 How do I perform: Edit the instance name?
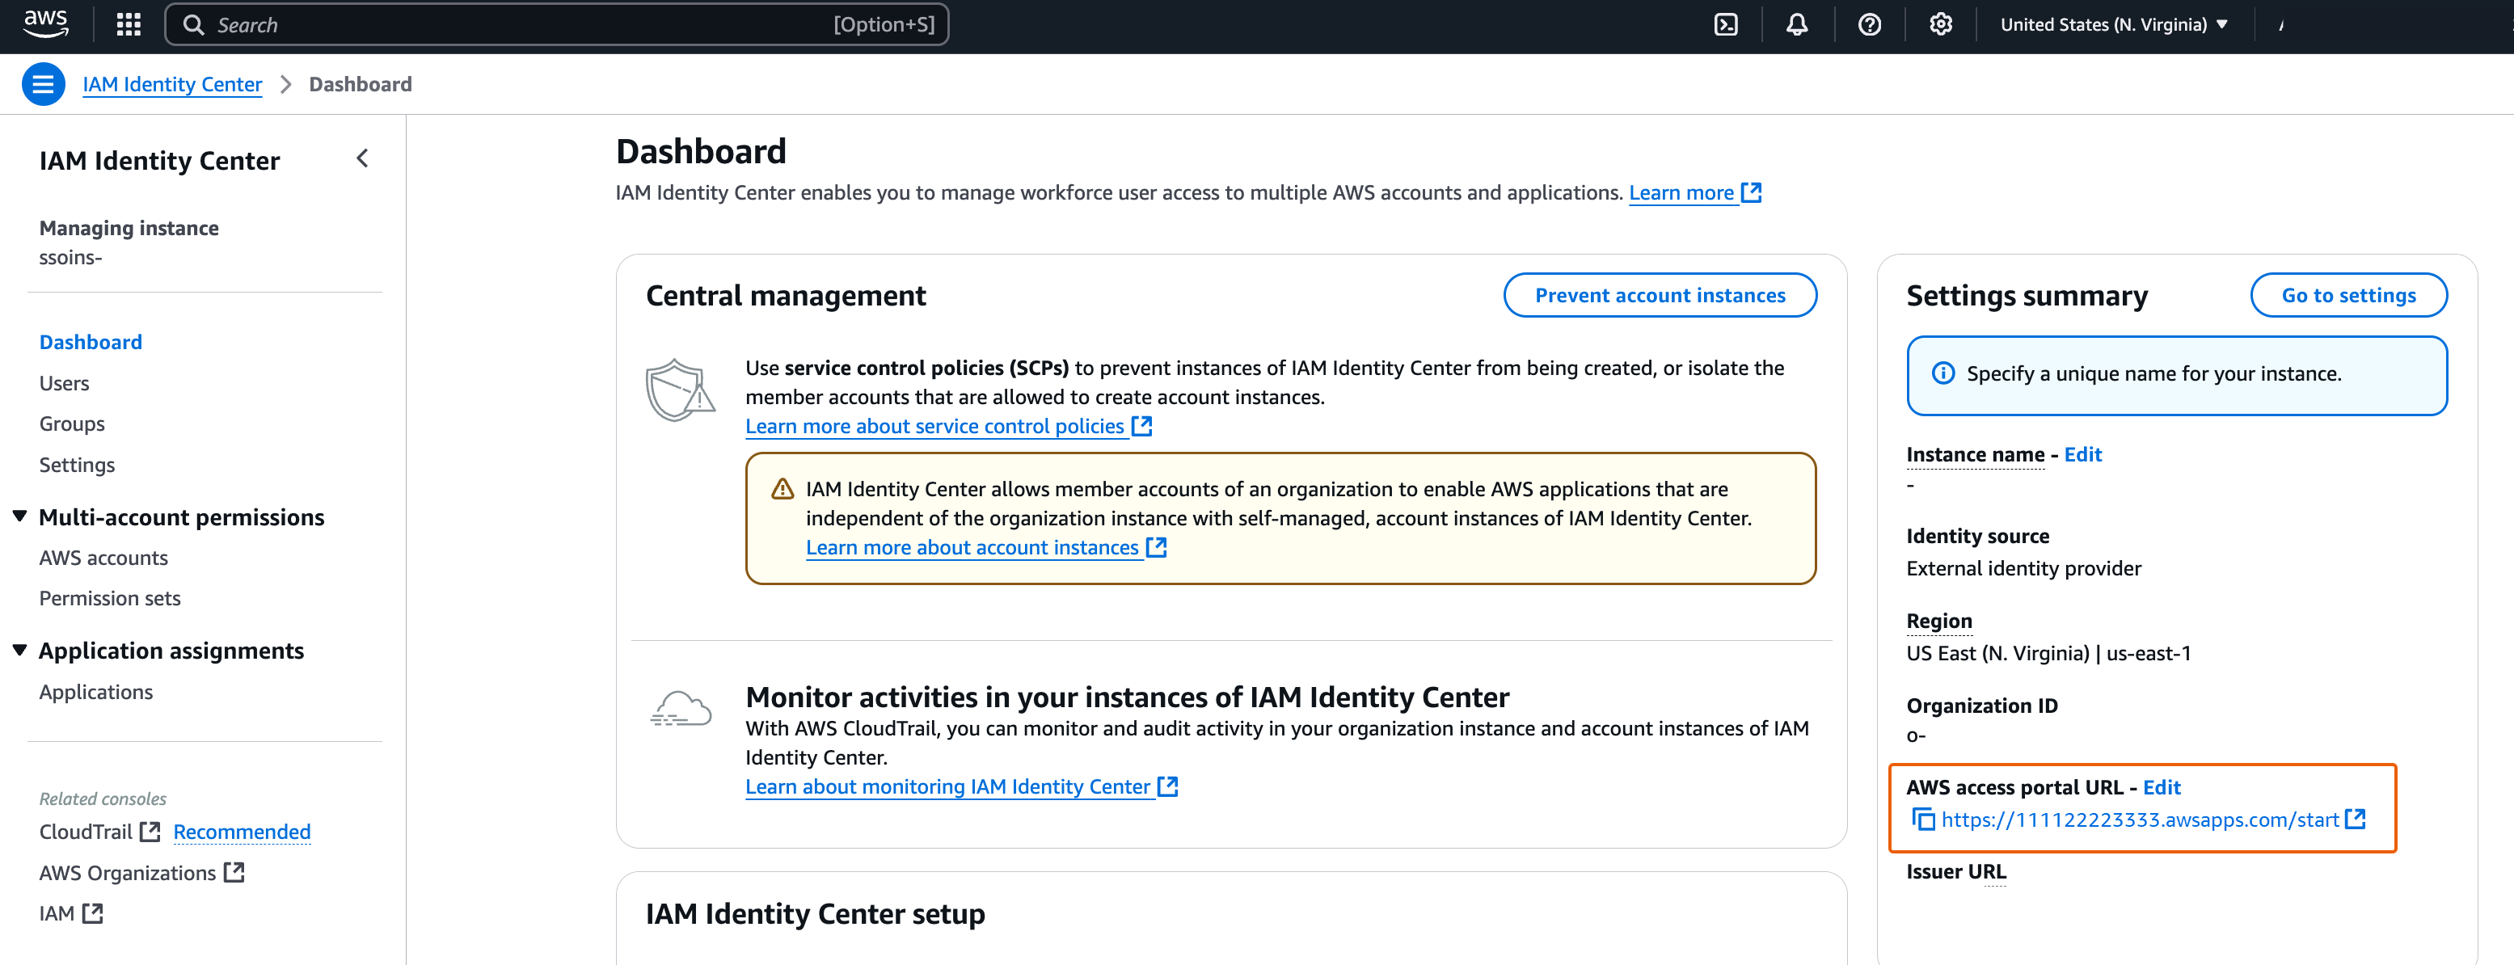[x=2084, y=453]
